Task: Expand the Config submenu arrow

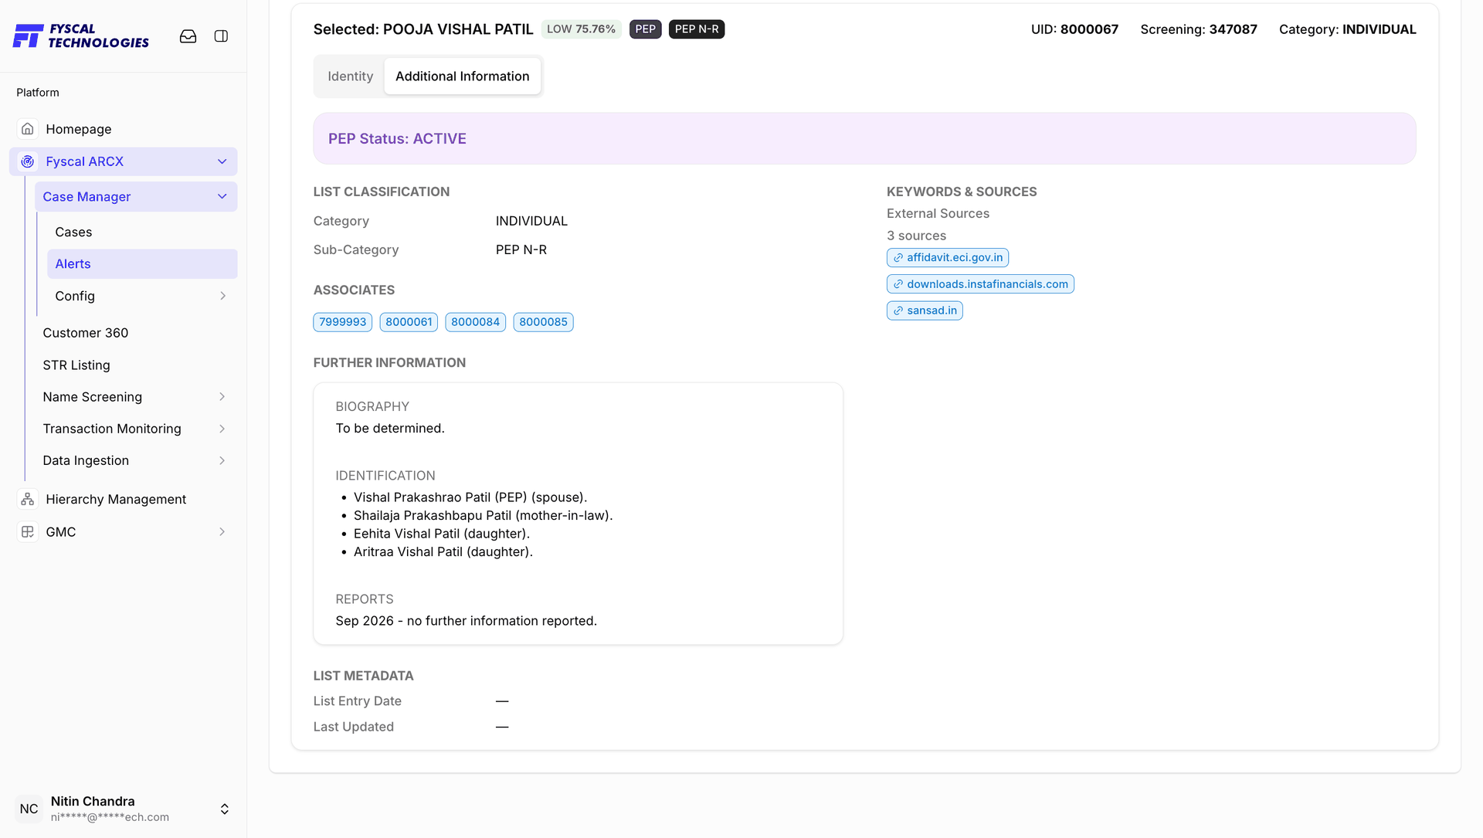Action: point(222,296)
